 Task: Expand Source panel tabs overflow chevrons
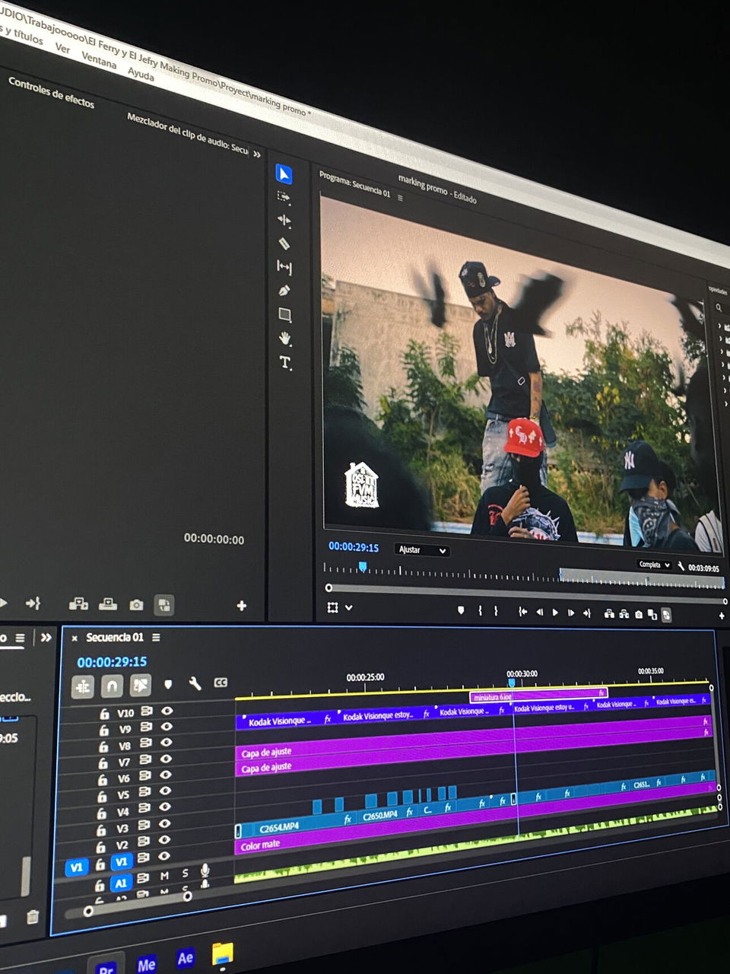click(x=257, y=154)
